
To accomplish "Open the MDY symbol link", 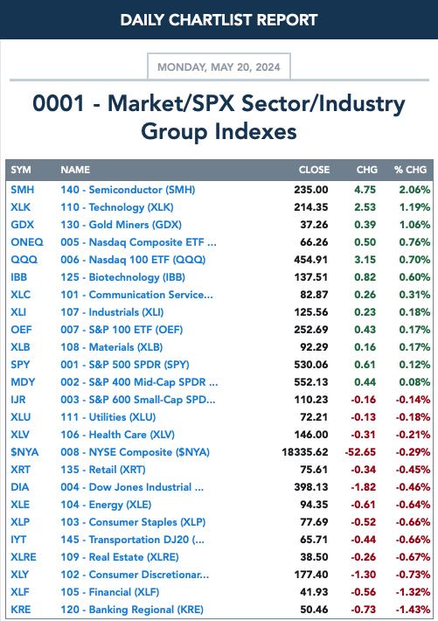I will (23, 382).
